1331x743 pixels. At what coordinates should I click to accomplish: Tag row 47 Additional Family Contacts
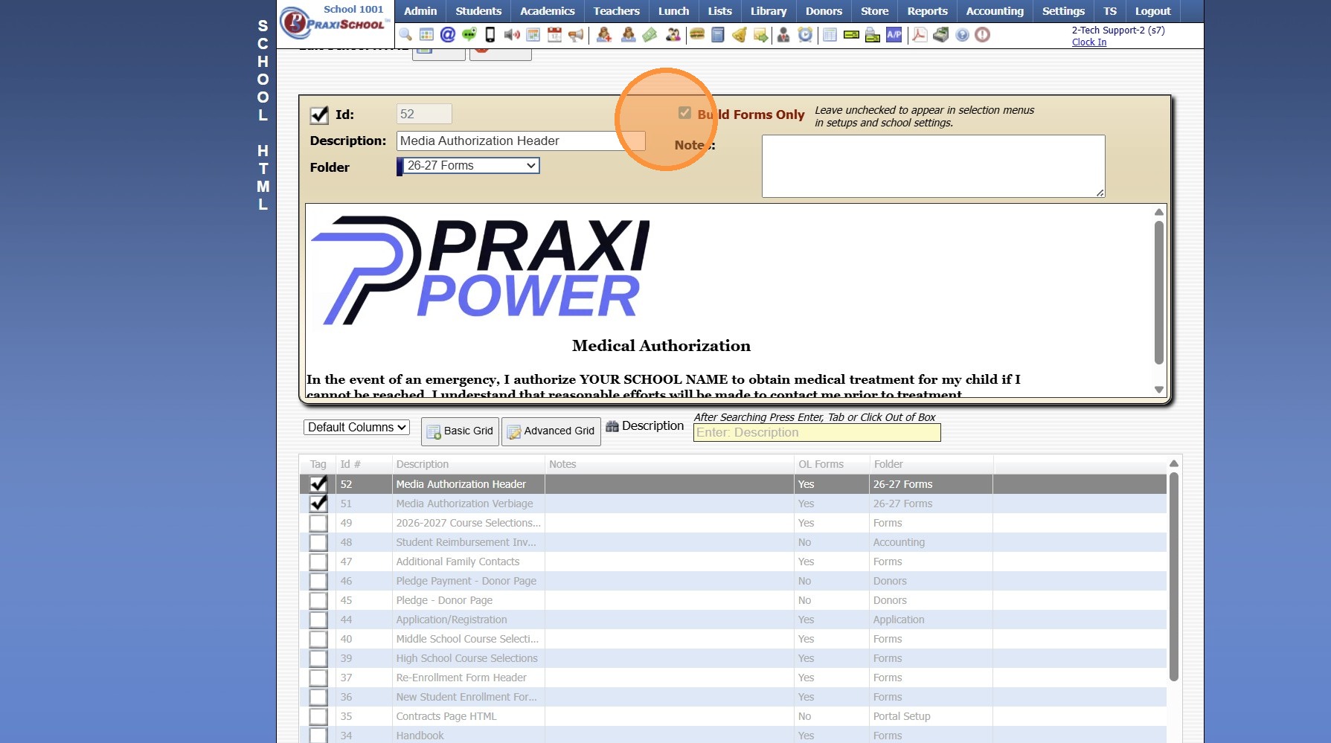[318, 562]
